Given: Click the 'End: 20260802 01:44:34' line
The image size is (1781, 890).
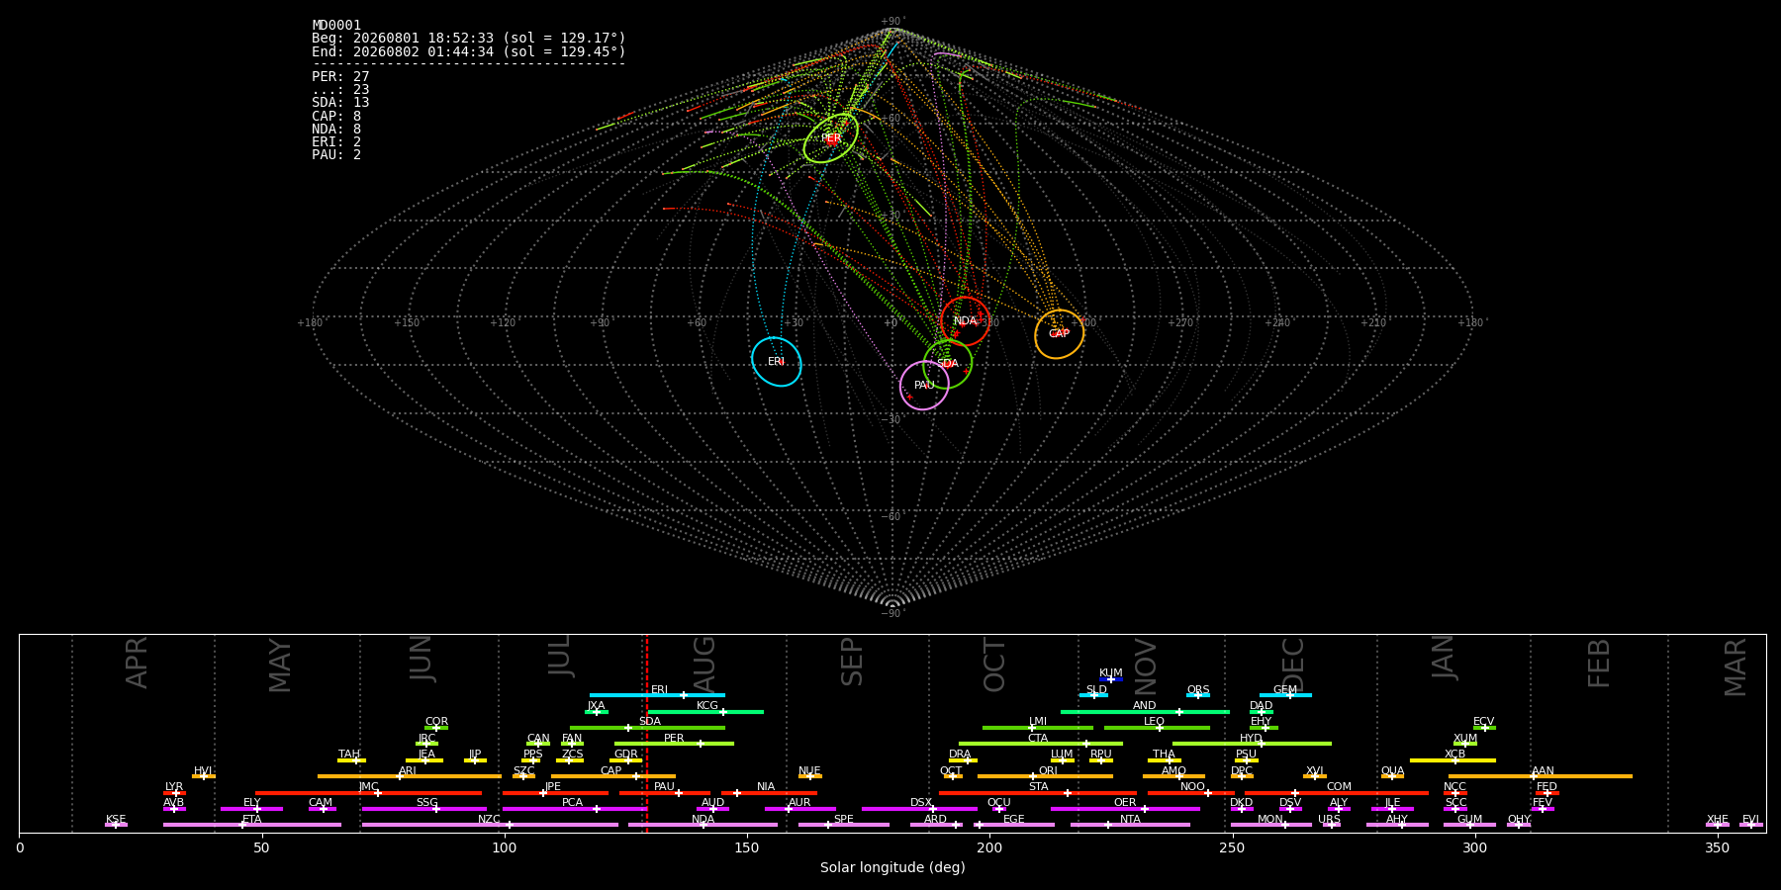Looking at the screenshot, I should click(469, 51).
